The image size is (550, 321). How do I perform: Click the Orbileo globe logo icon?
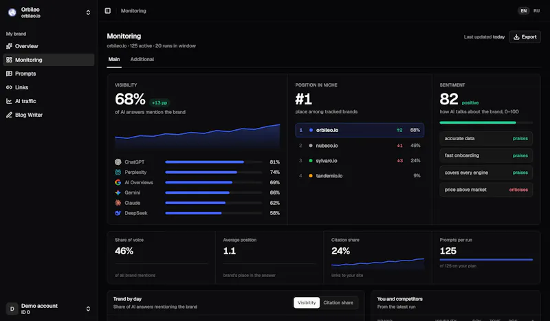tap(12, 12)
